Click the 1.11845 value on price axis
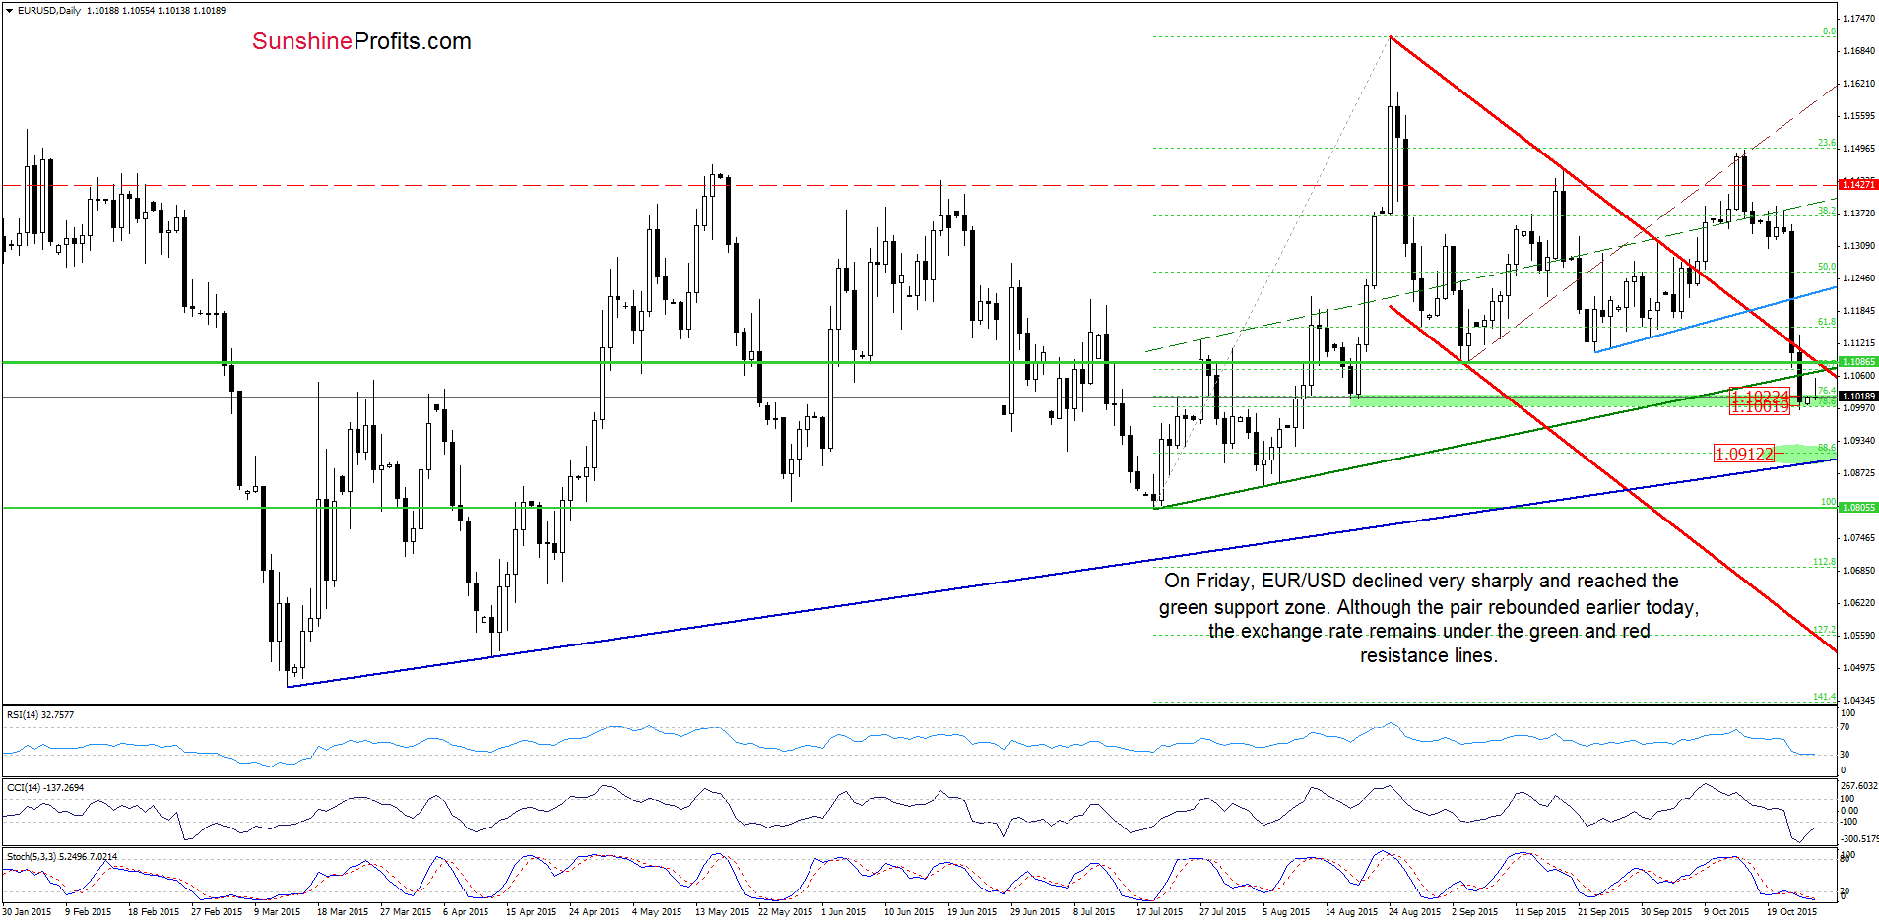Viewport: 1879px width, 920px height. pyautogui.click(x=1858, y=311)
